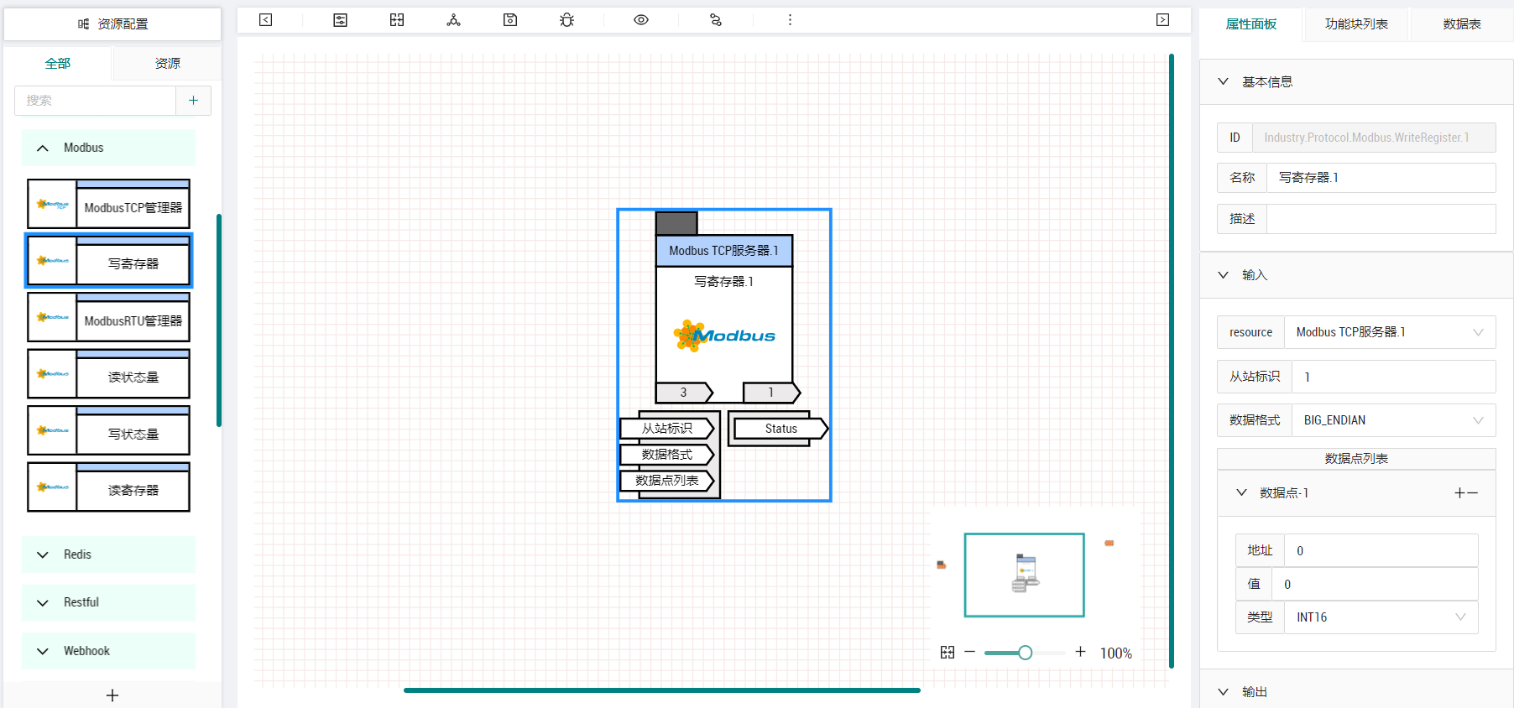The image size is (1514, 708).
Task: Click the 描述 description field
Action: pyautogui.click(x=1381, y=219)
